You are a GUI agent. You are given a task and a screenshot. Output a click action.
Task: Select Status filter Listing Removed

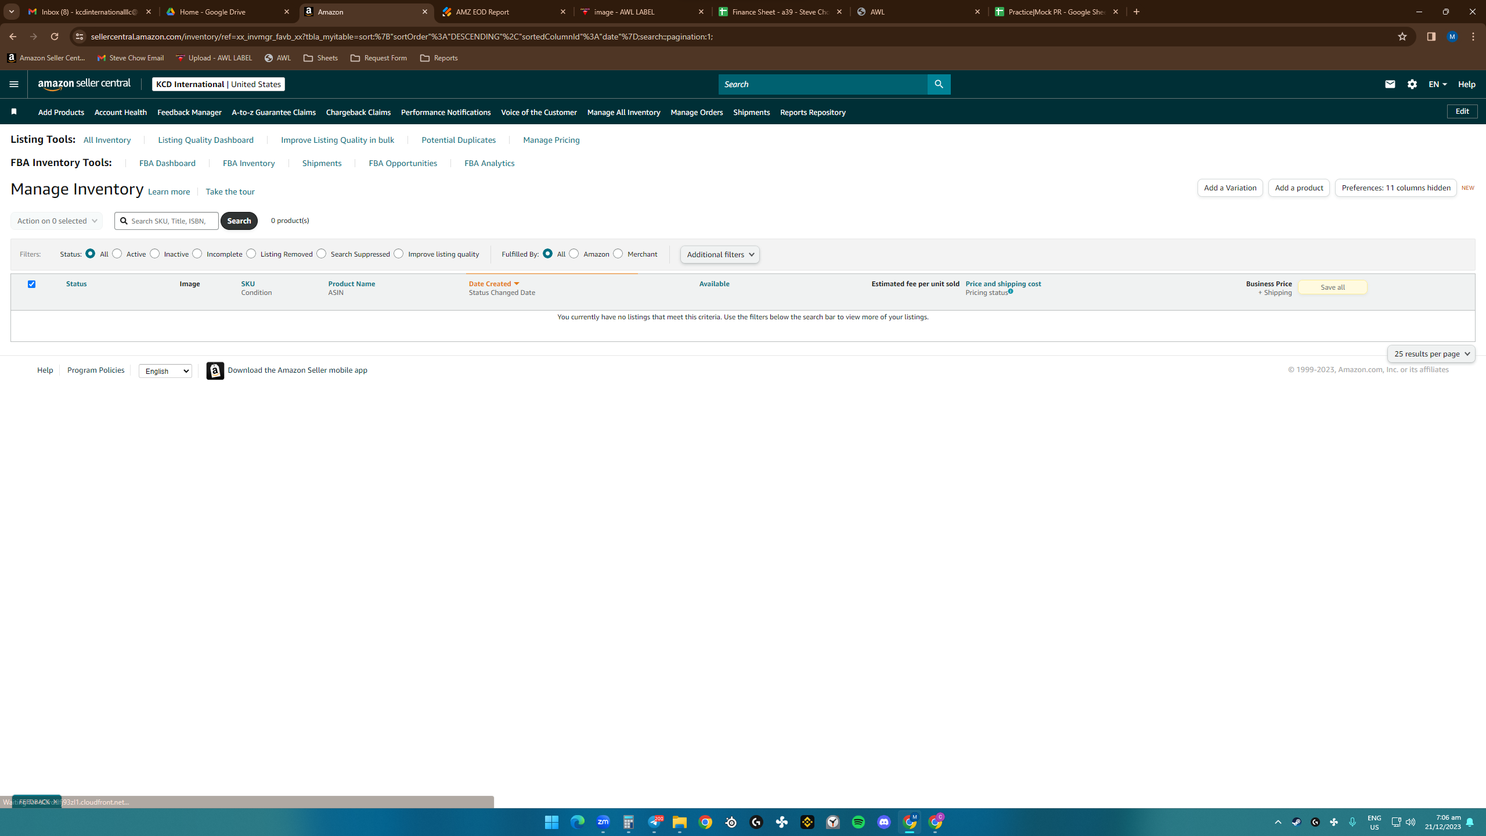(x=251, y=254)
